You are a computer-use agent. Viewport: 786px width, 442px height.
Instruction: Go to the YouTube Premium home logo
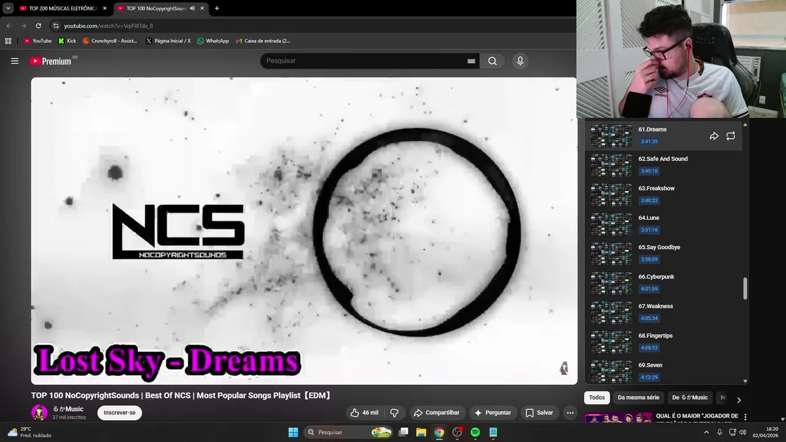pos(52,61)
